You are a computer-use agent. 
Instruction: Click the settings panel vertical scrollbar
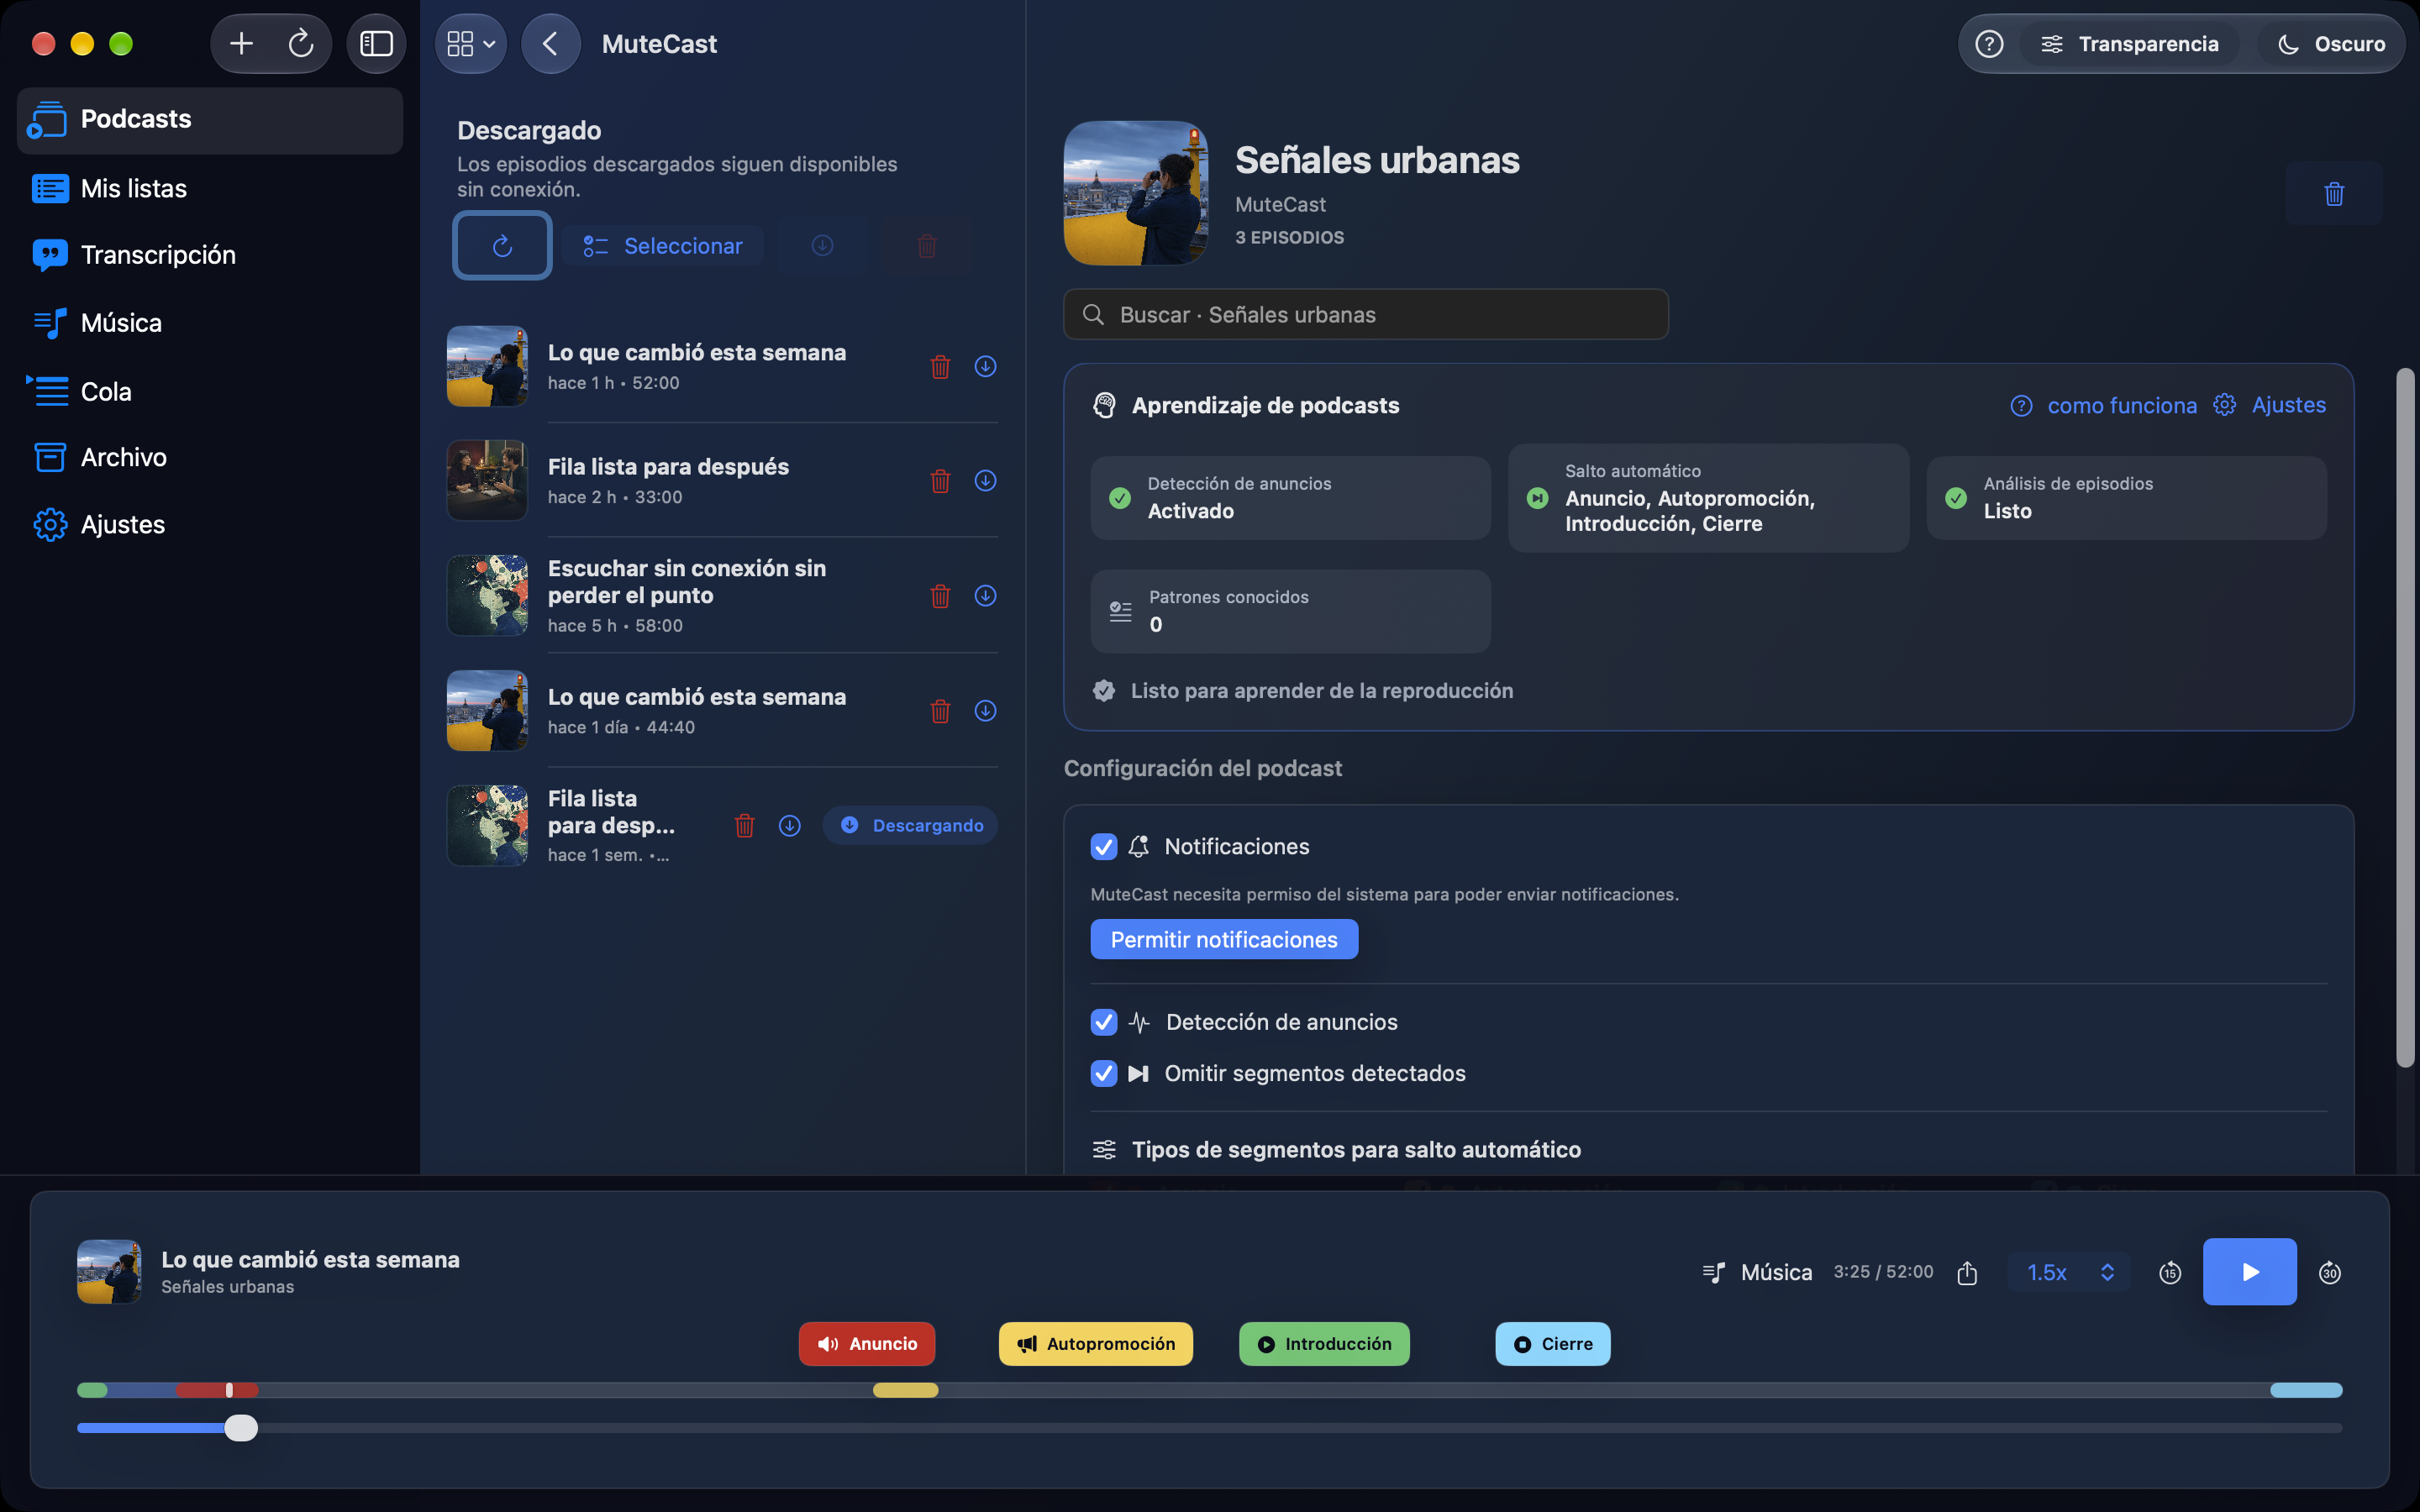coord(2405,718)
